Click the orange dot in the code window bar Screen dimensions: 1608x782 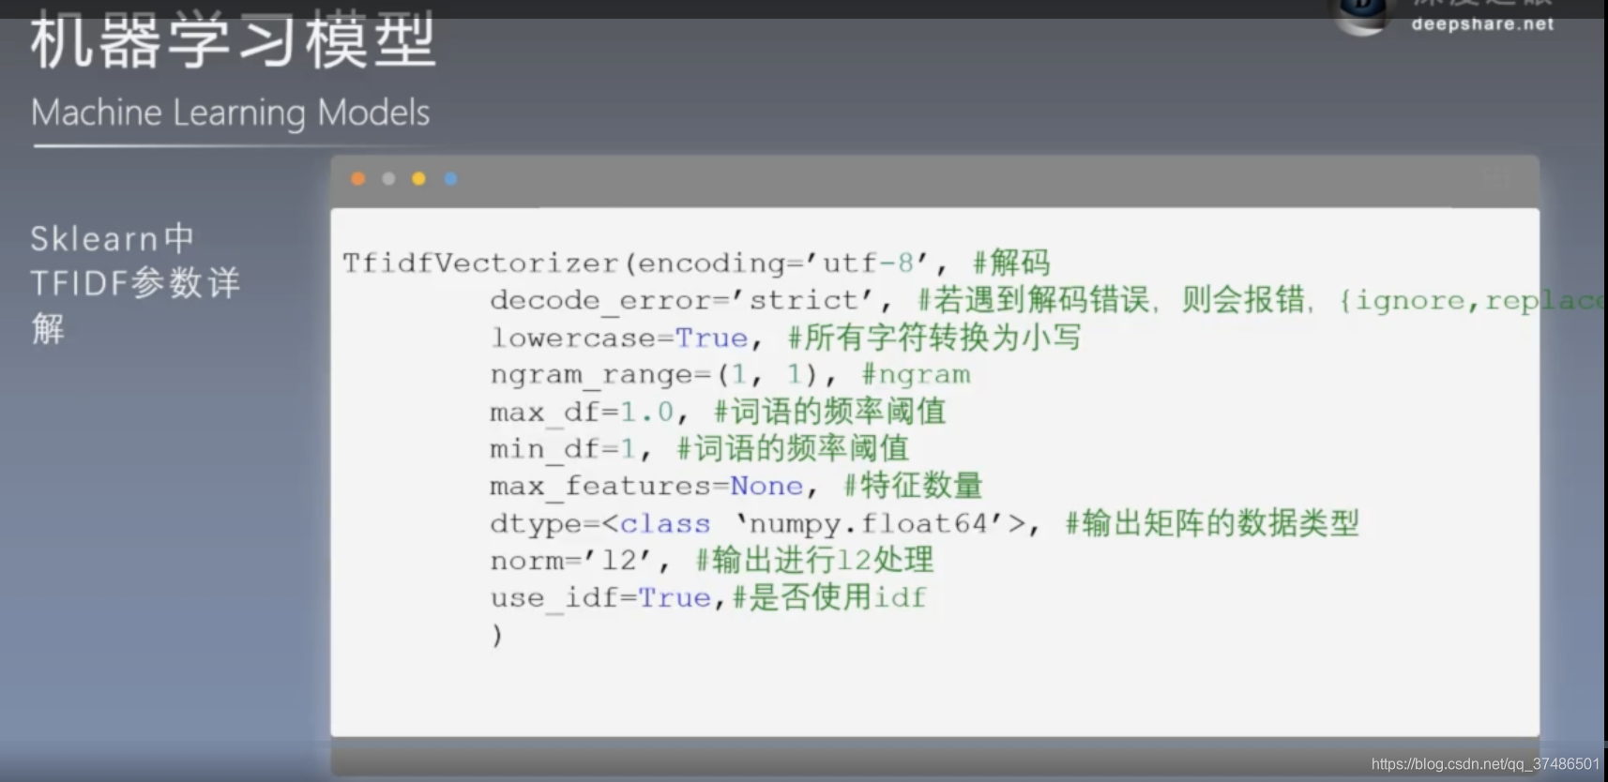pos(357,178)
